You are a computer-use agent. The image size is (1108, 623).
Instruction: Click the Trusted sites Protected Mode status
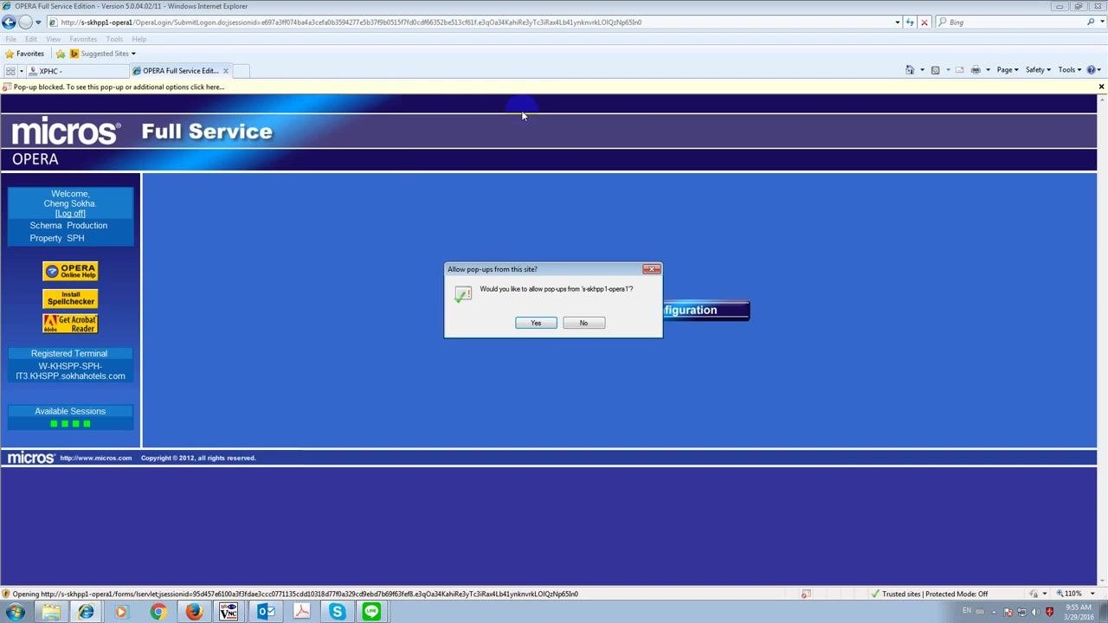[x=929, y=594]
